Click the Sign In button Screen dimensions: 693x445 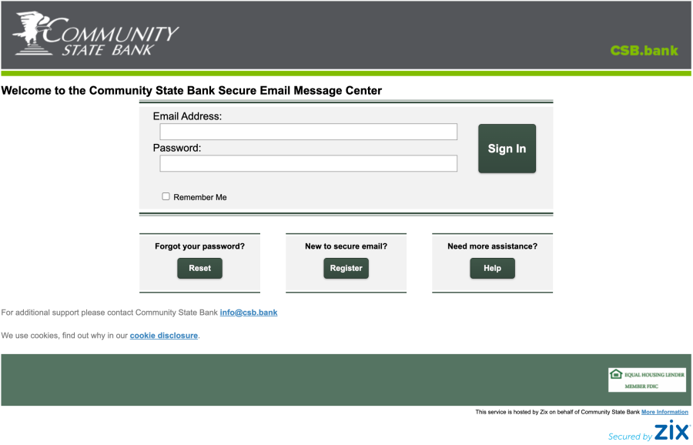pyautogui.click(x=507, y=148)
